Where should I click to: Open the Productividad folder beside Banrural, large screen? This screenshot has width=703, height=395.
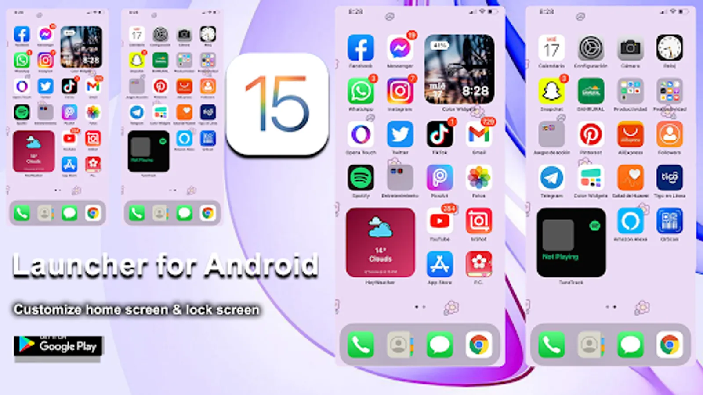[x=630, y=91]
